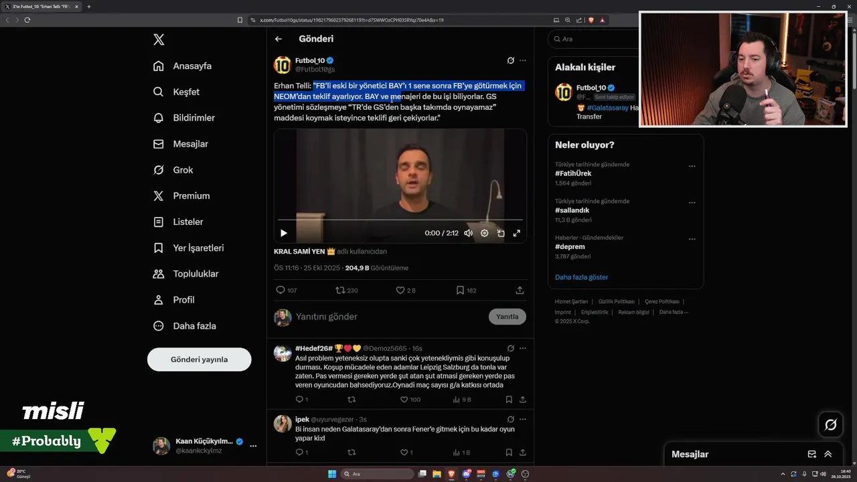This screenshot has height=482, width=857.
Task: Open more options for #deprem trend
Action: [692, 239]
